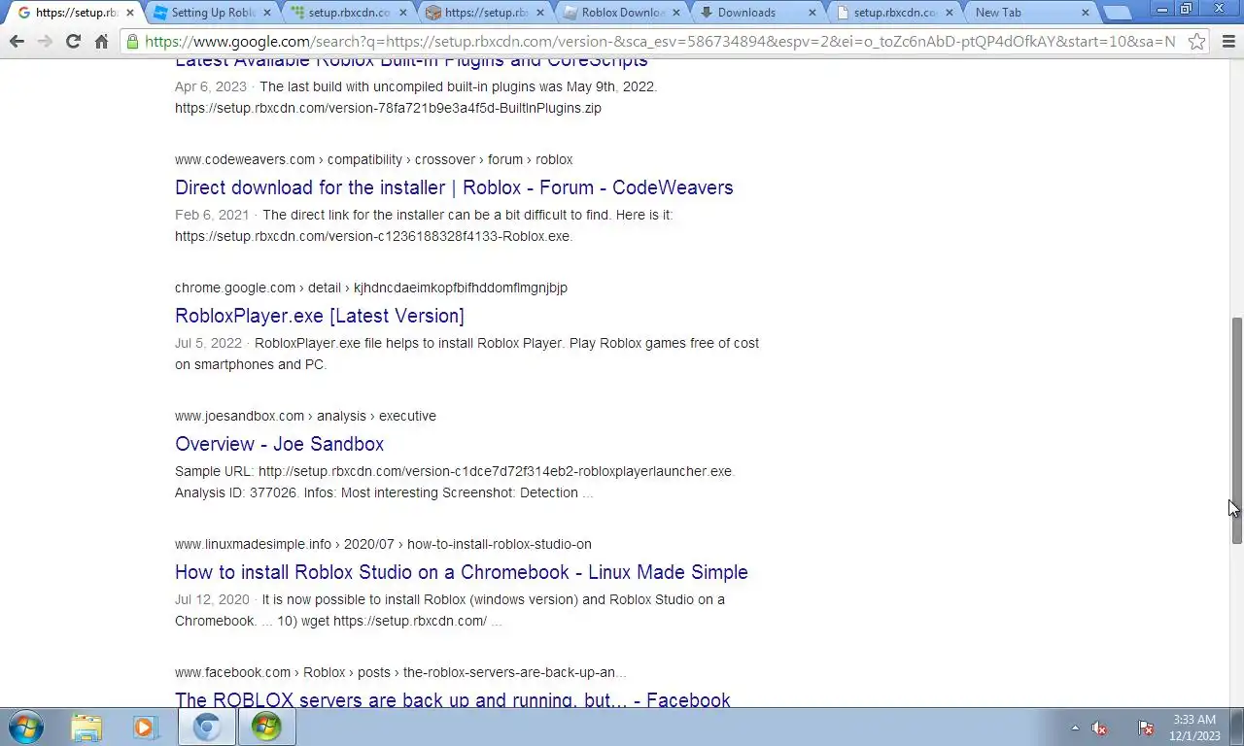Open the Action Center flag tray icon
The width and height of the screenshot is (1244, 746).
tap(1146, 728)
